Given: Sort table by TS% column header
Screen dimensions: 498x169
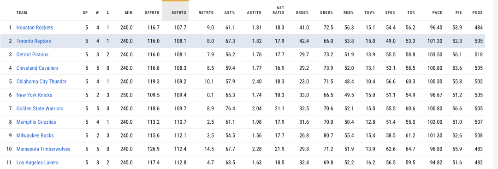Looking at the screenshot, I should 412,13.
